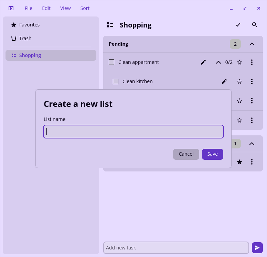267x257 pixels.
Task: Click in the List name field
Action: pos(133,132)
